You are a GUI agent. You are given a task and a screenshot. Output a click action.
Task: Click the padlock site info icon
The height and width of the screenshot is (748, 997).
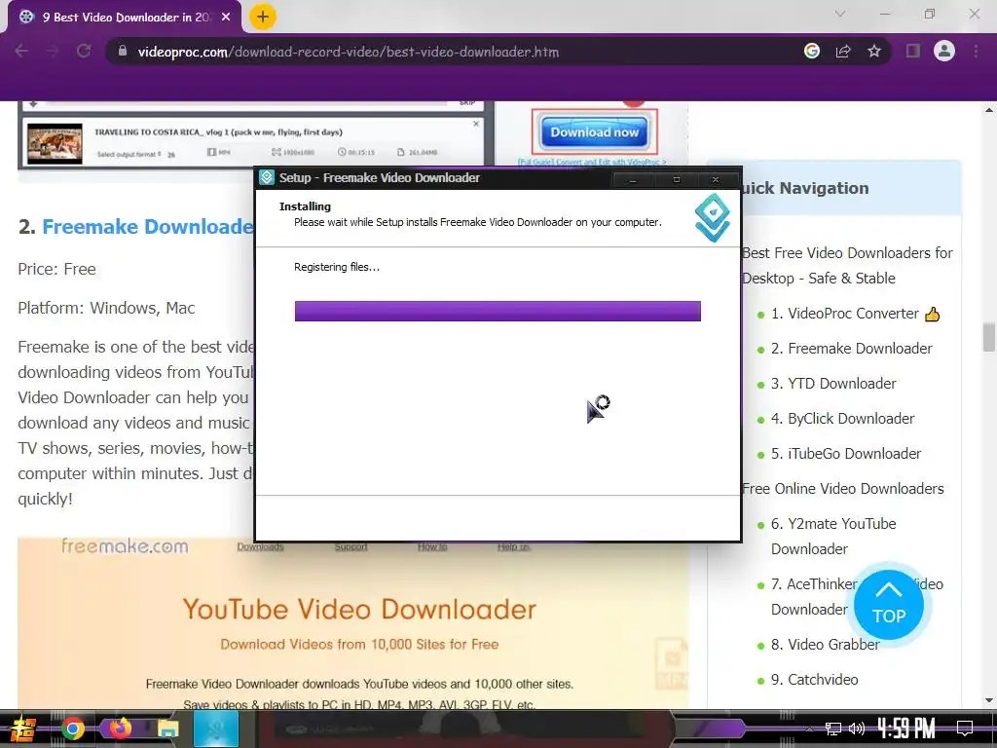coord(123,51)
